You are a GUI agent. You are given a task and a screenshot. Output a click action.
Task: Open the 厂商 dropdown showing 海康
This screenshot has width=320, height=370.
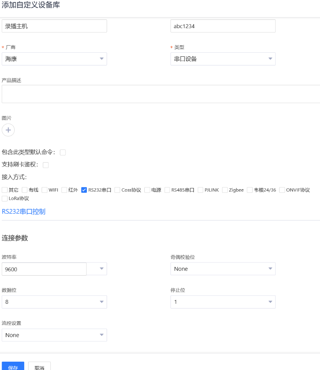[54, 59]
